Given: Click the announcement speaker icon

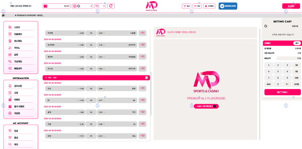Looking at the screenshot, I should [x=3, y=16].
